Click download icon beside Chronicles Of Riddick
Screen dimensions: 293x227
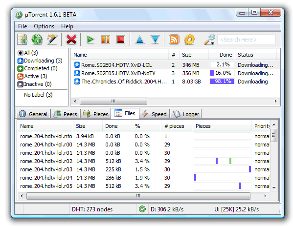[x=77, y=82]
